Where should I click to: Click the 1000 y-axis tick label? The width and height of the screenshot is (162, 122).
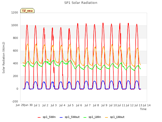(15, 25)
